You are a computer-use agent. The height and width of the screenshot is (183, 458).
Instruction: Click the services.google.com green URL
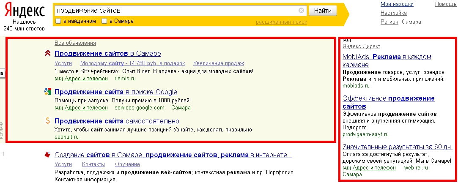(140, 108)
